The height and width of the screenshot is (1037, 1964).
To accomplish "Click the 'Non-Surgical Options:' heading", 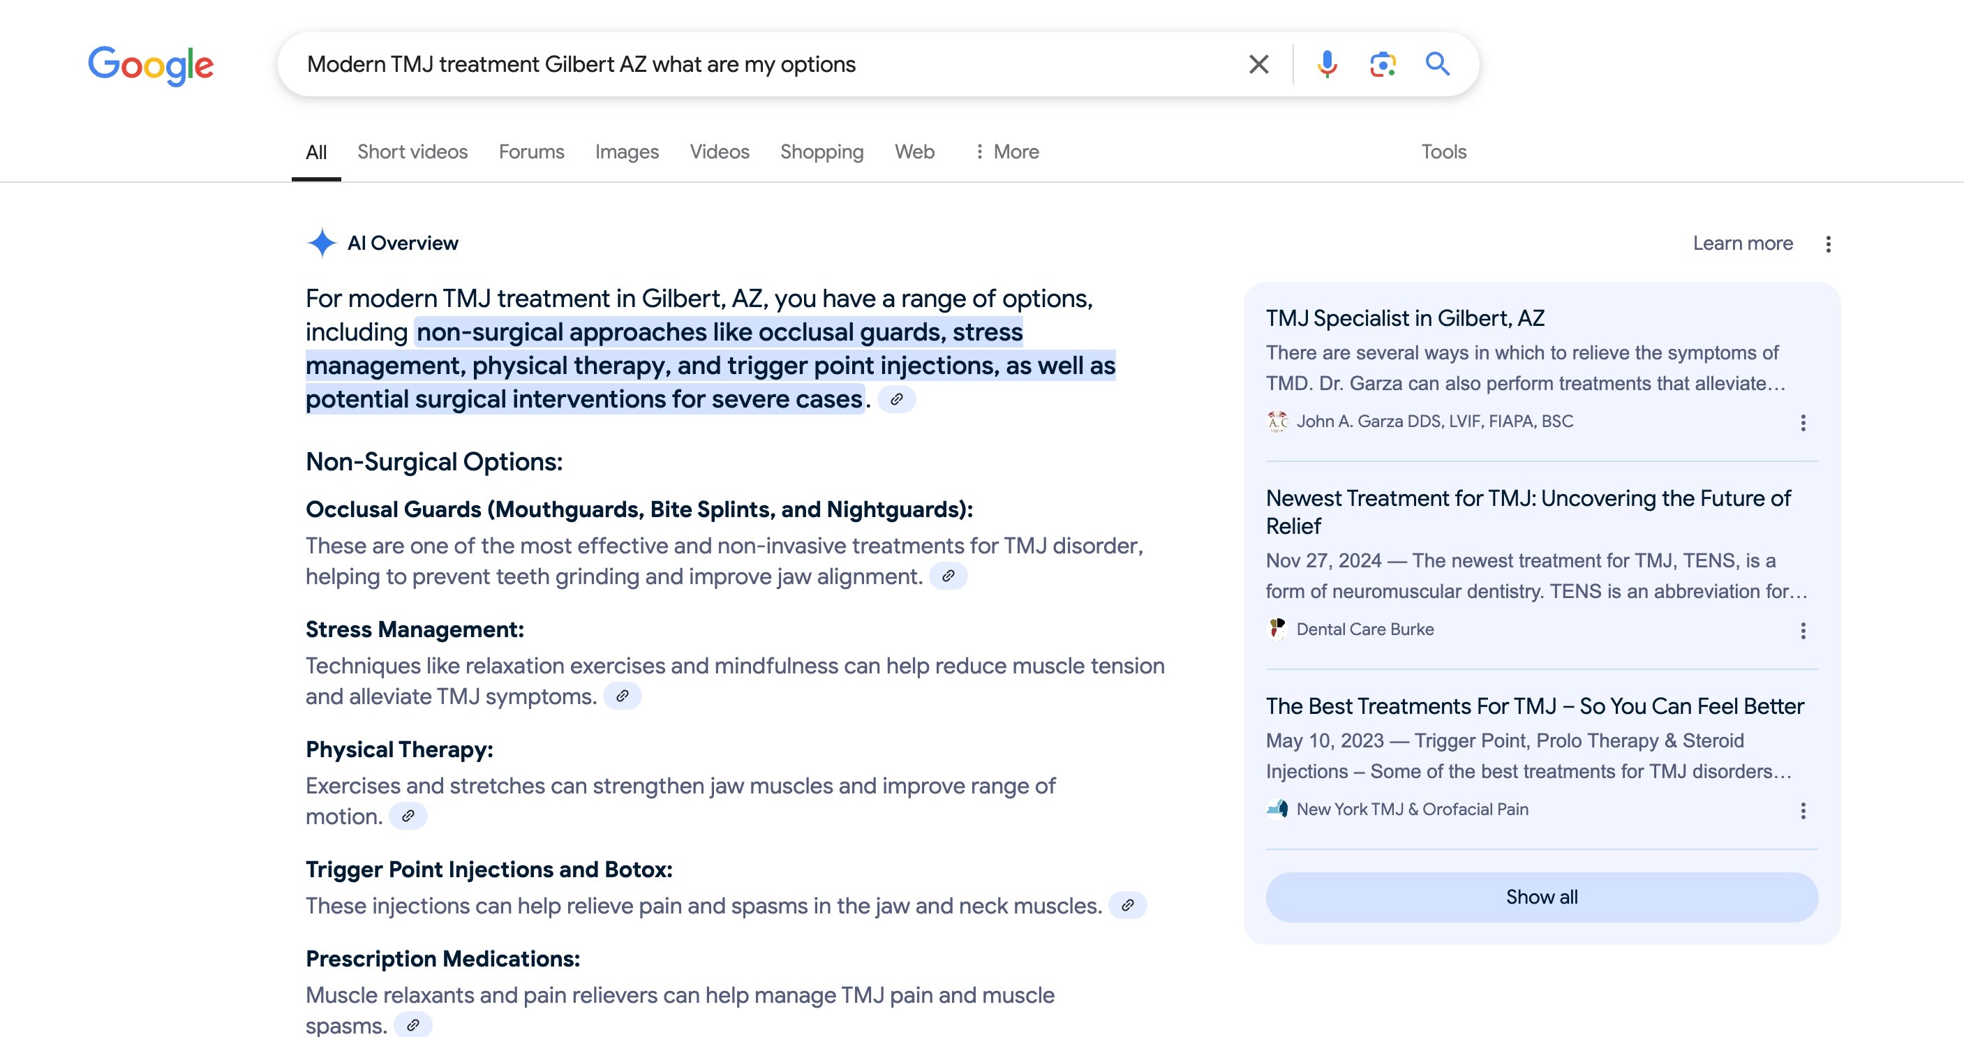I will [x=434, y=461].
